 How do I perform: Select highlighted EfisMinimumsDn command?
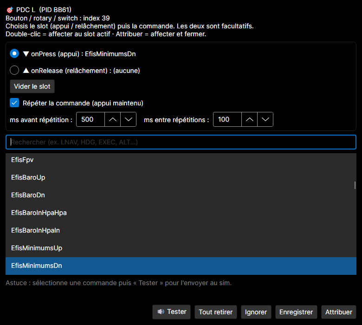[x=181, y=266]
